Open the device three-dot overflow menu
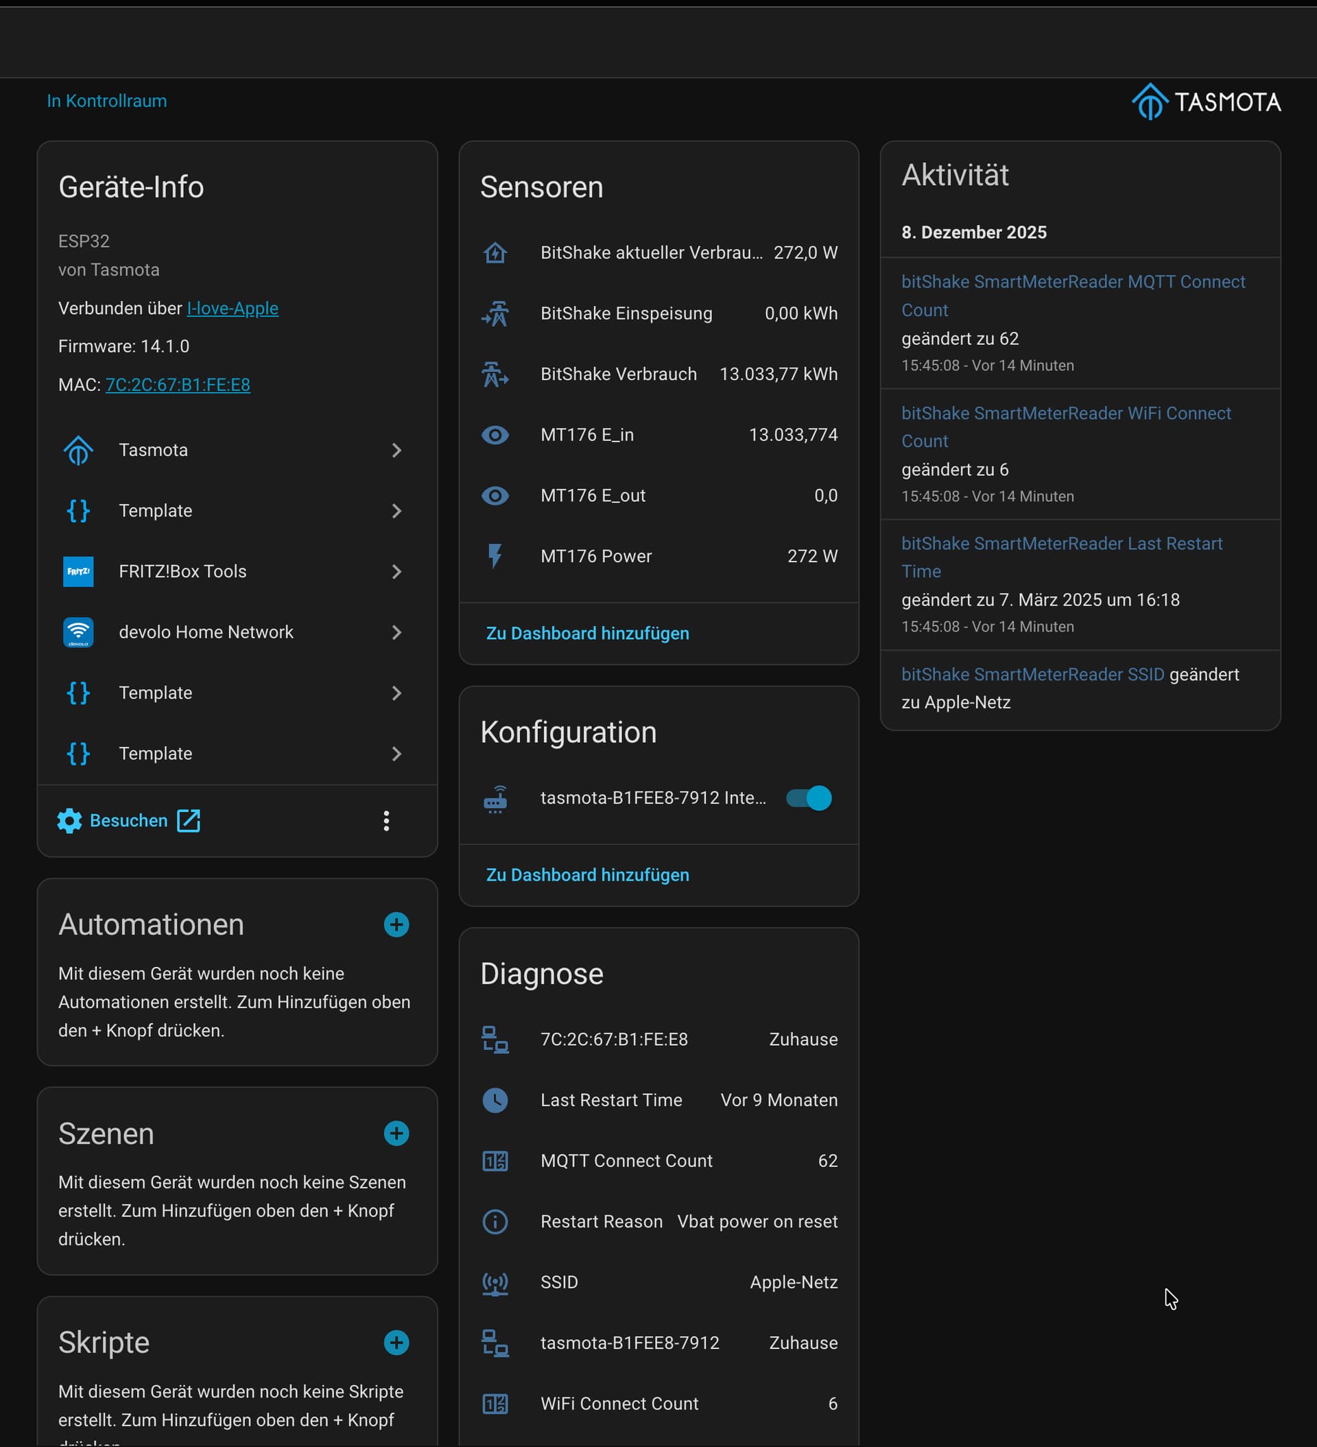1317x1447 pixels. point(386,821)
